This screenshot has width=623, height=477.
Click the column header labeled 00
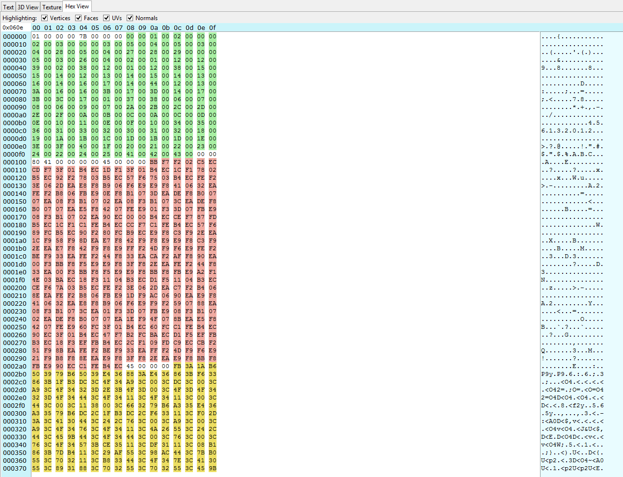coord(36,27)
